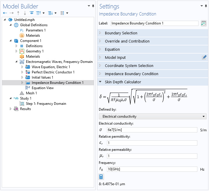Expand the Definitions node
This screenshot has width=209, height=191.
click(x=16, y=46)
